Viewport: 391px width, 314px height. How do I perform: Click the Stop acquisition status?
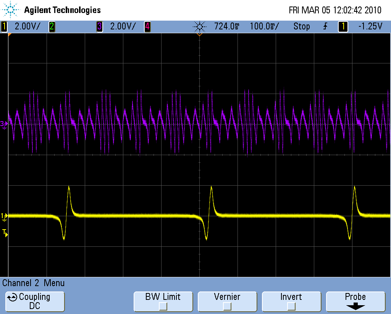(x=302, y=27)
